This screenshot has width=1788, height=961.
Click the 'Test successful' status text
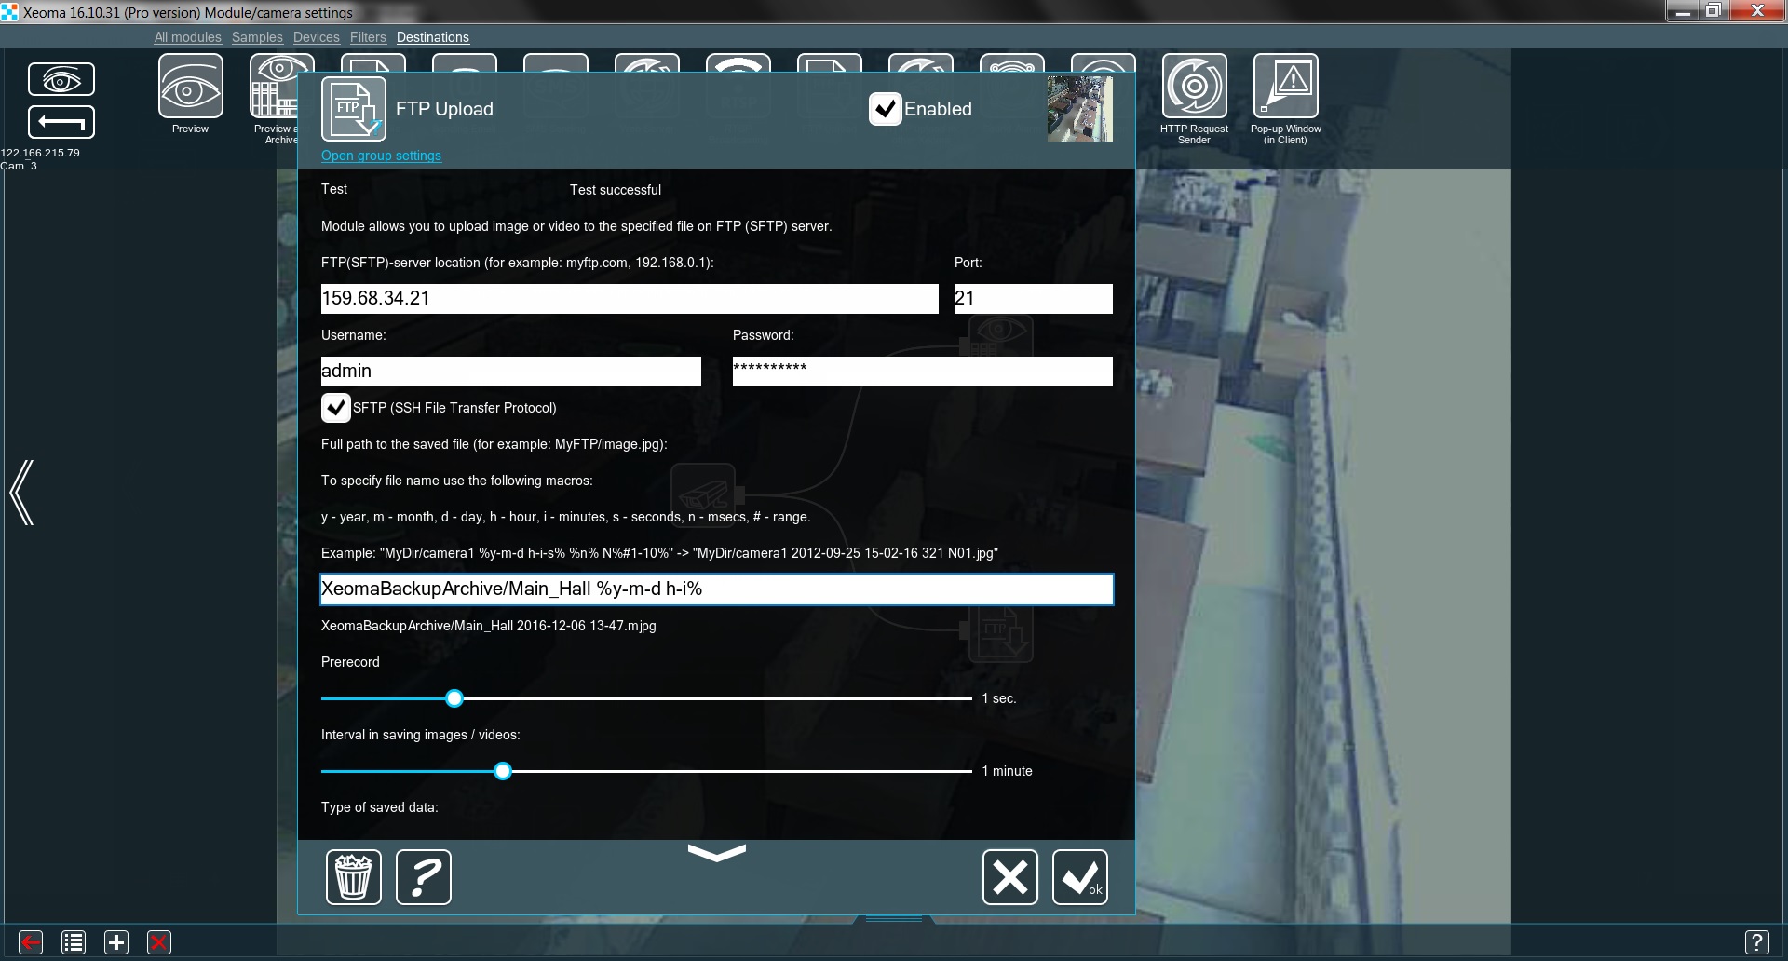(x=616, y=190)
